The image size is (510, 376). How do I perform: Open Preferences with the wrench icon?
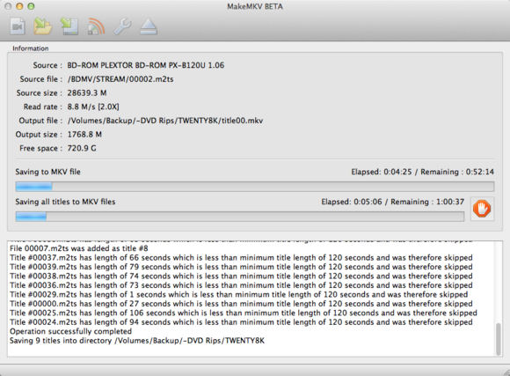tap(122, 26)
